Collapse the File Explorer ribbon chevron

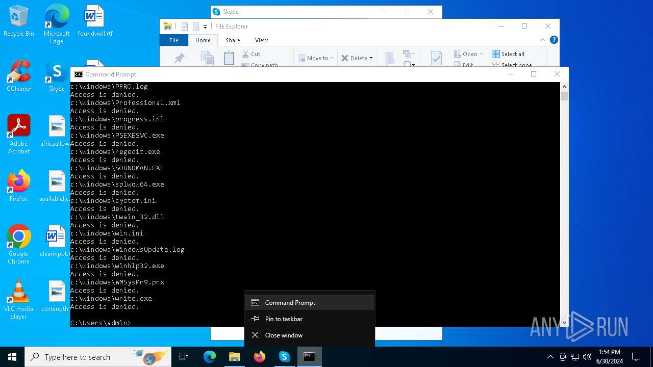543,40
